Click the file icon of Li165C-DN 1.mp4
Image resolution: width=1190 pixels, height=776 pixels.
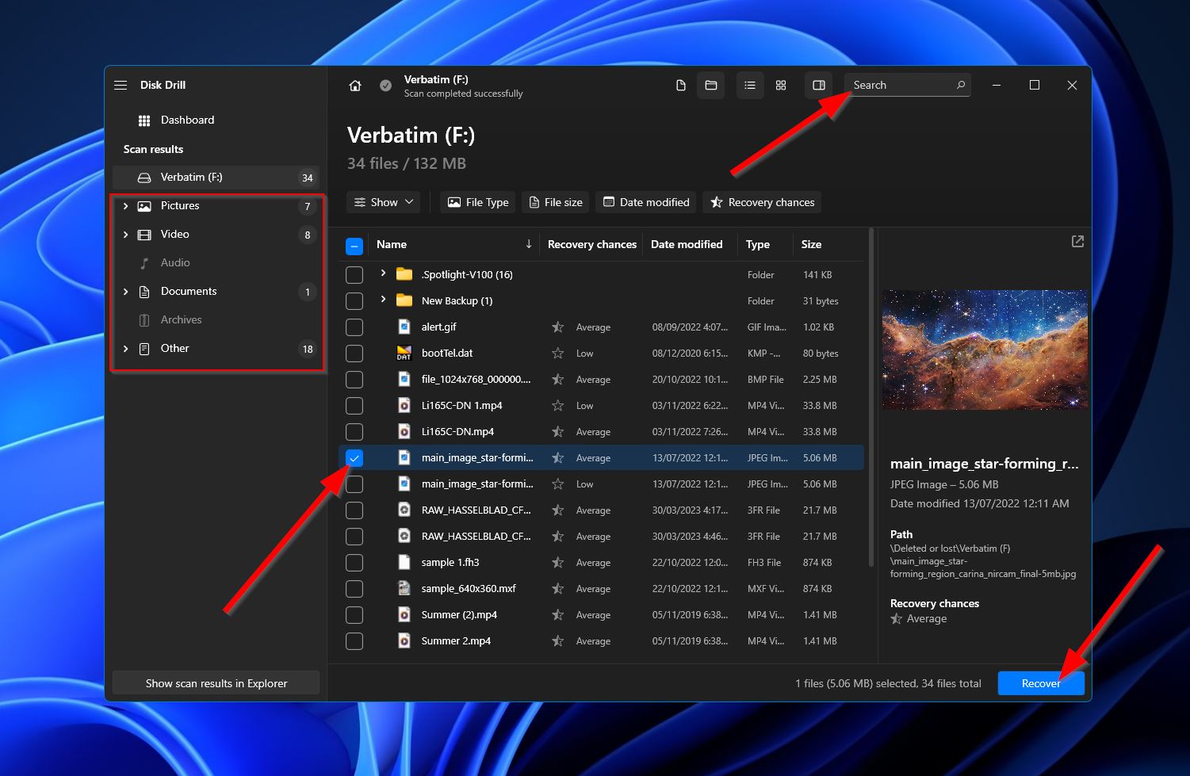(x=404, y=406)
